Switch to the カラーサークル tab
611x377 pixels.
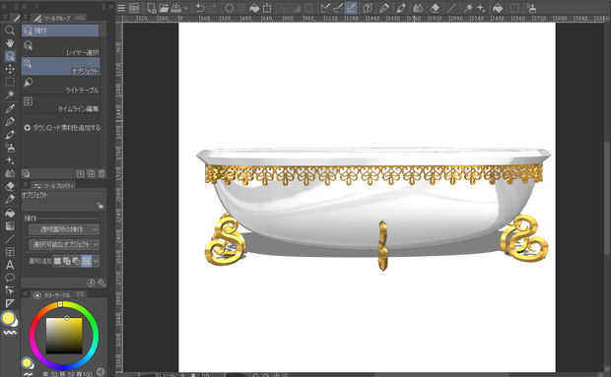52,295
